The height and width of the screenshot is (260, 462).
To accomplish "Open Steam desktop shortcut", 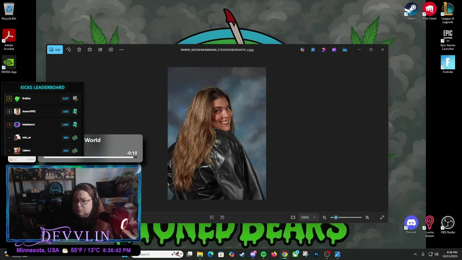I will tap(411, 12).
